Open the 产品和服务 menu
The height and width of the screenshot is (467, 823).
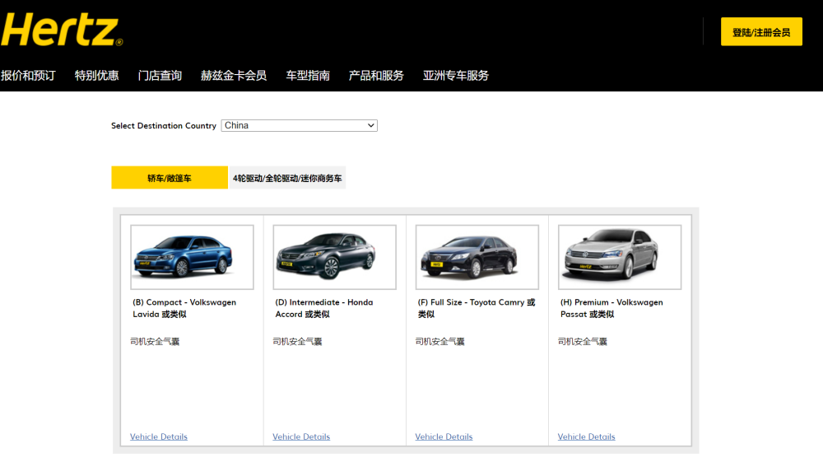point(376,76)
